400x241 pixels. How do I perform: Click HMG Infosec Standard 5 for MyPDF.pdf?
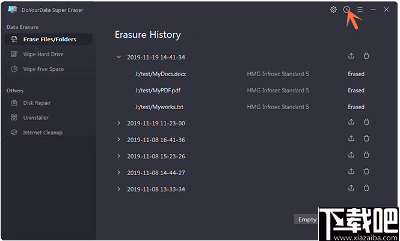[278, 91]
